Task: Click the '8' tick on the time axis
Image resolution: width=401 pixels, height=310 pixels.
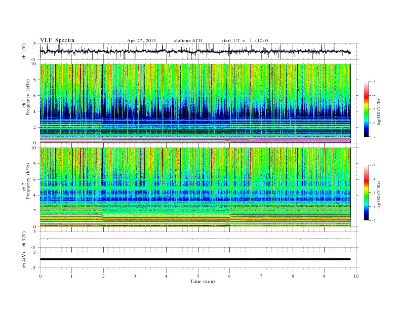Action: click(x=293, y=276)
